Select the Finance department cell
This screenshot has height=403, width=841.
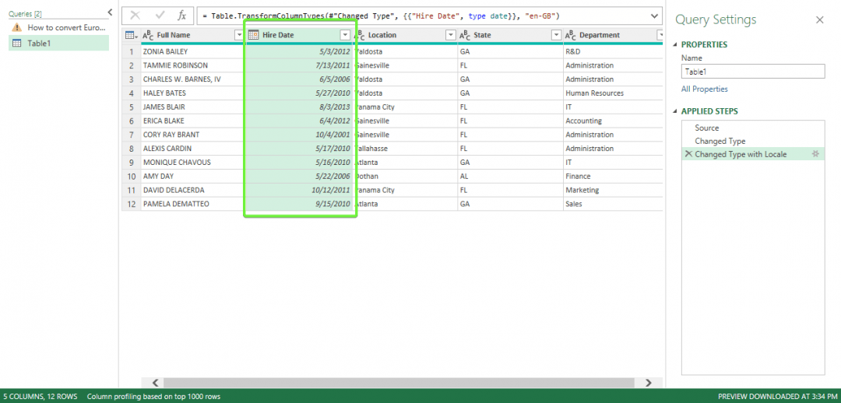pos(613,177)
